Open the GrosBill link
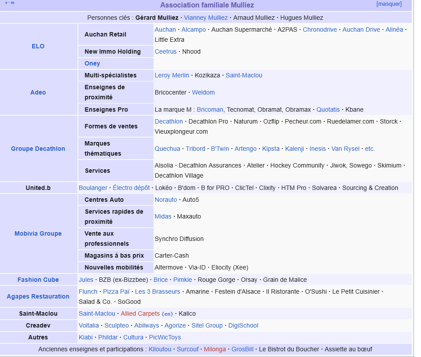Screen dimensions: 421x357 pos(242,349)
